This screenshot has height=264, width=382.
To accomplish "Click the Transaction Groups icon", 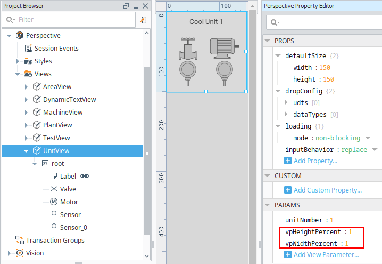I will (x=20, y=240).
